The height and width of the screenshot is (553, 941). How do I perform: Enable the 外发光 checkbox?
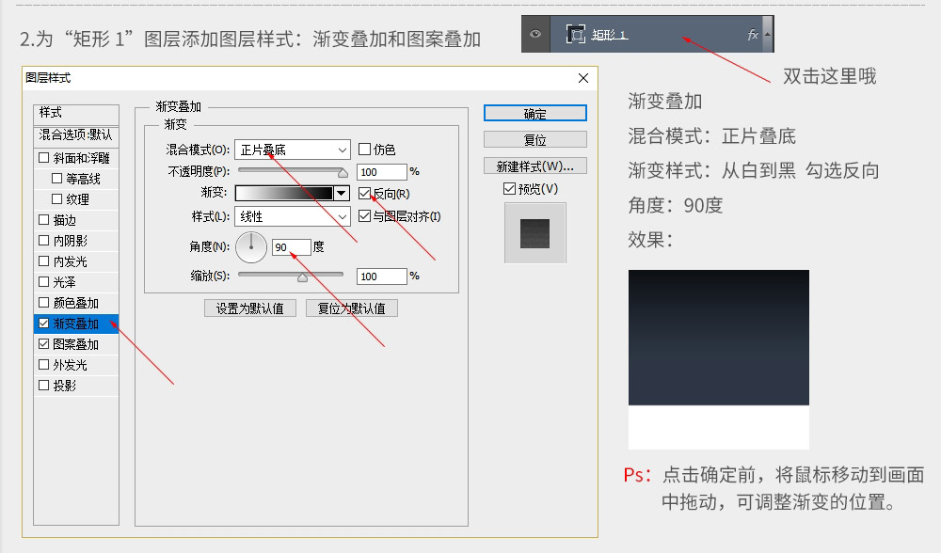coord(44,364)
